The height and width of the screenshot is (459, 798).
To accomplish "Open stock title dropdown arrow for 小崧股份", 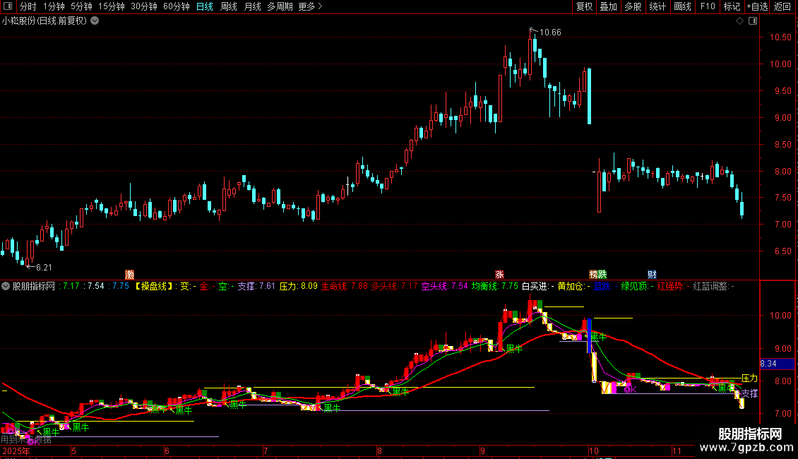I will (95, 21).
